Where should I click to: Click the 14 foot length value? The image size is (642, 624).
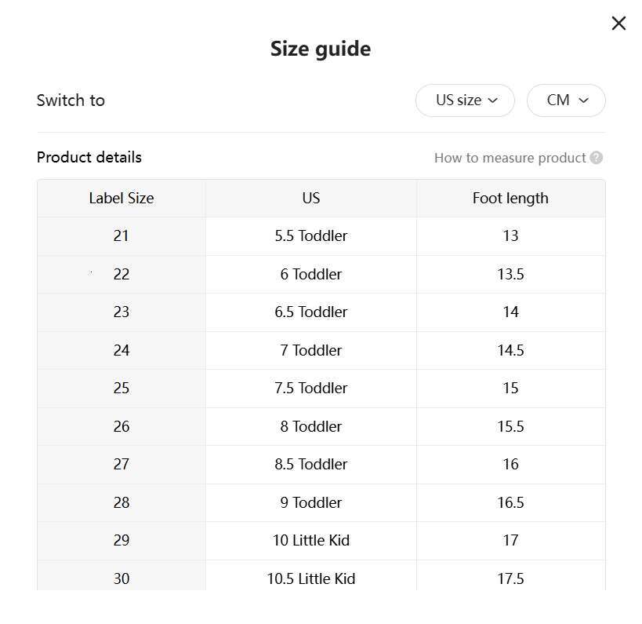click(510, 312)
